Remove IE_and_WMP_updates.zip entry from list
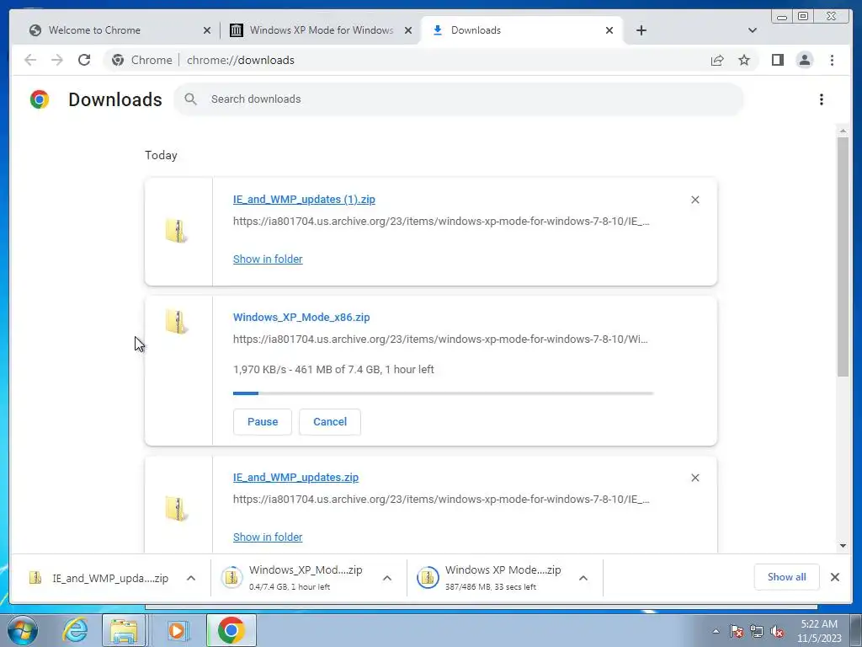This screenshot has height=647, width=862. coord(694,478)
